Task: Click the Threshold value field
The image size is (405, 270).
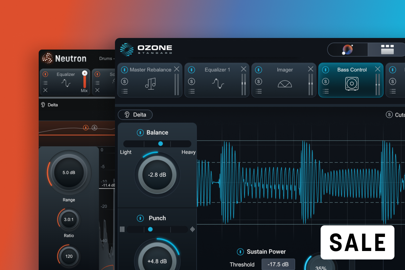Action: [278, 264]
